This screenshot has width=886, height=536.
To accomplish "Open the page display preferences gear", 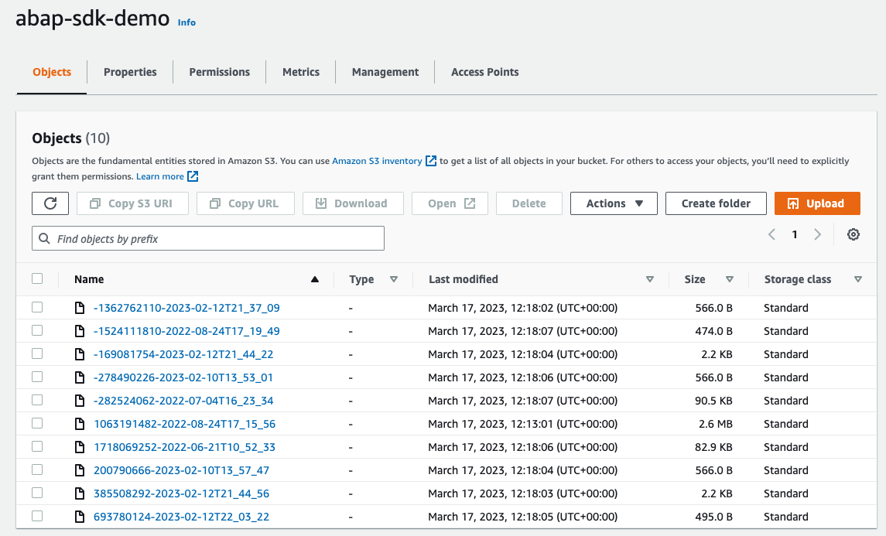I will (x=852, y=234).
